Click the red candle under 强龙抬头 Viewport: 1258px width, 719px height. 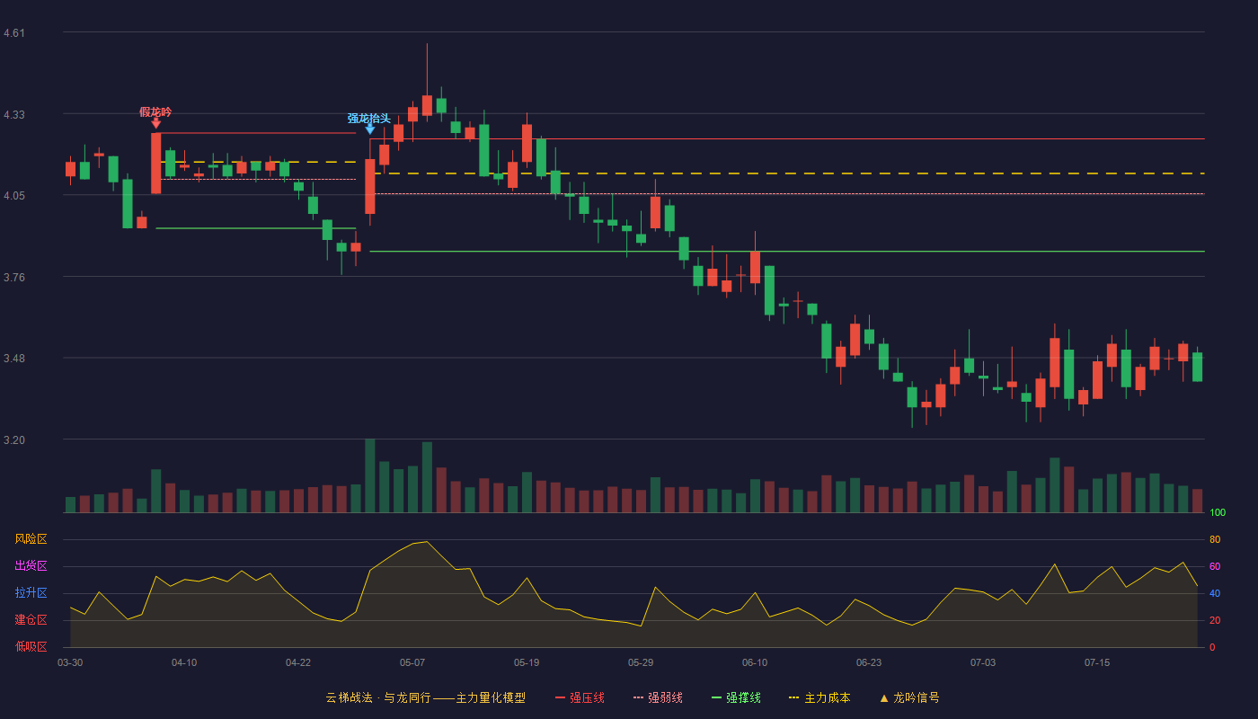pyautogui.click(x=370, y=187)
